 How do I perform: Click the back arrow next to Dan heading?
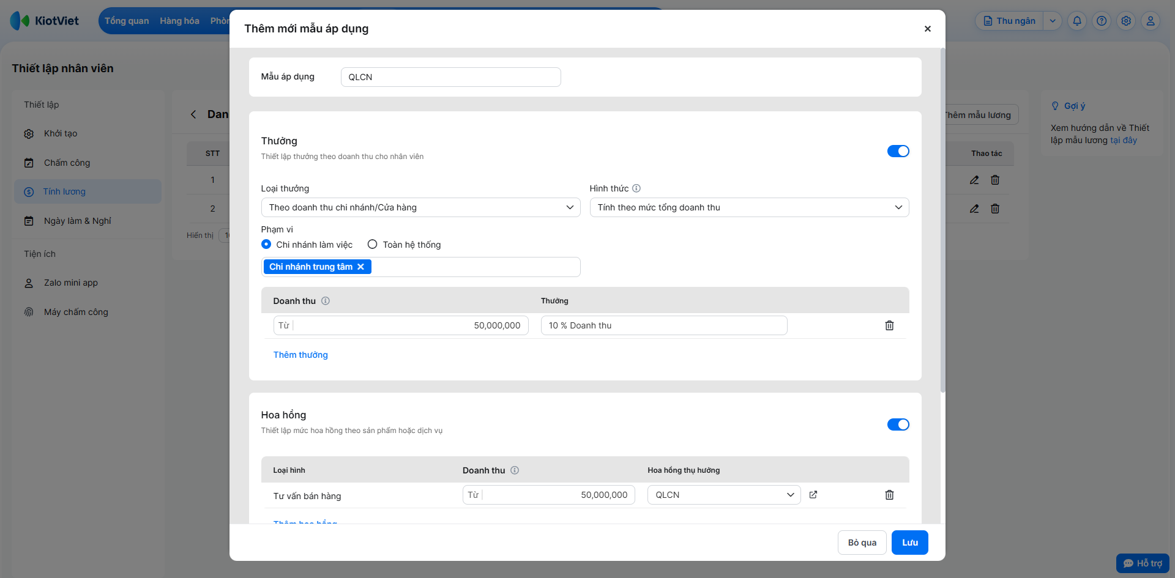[193, 114]
